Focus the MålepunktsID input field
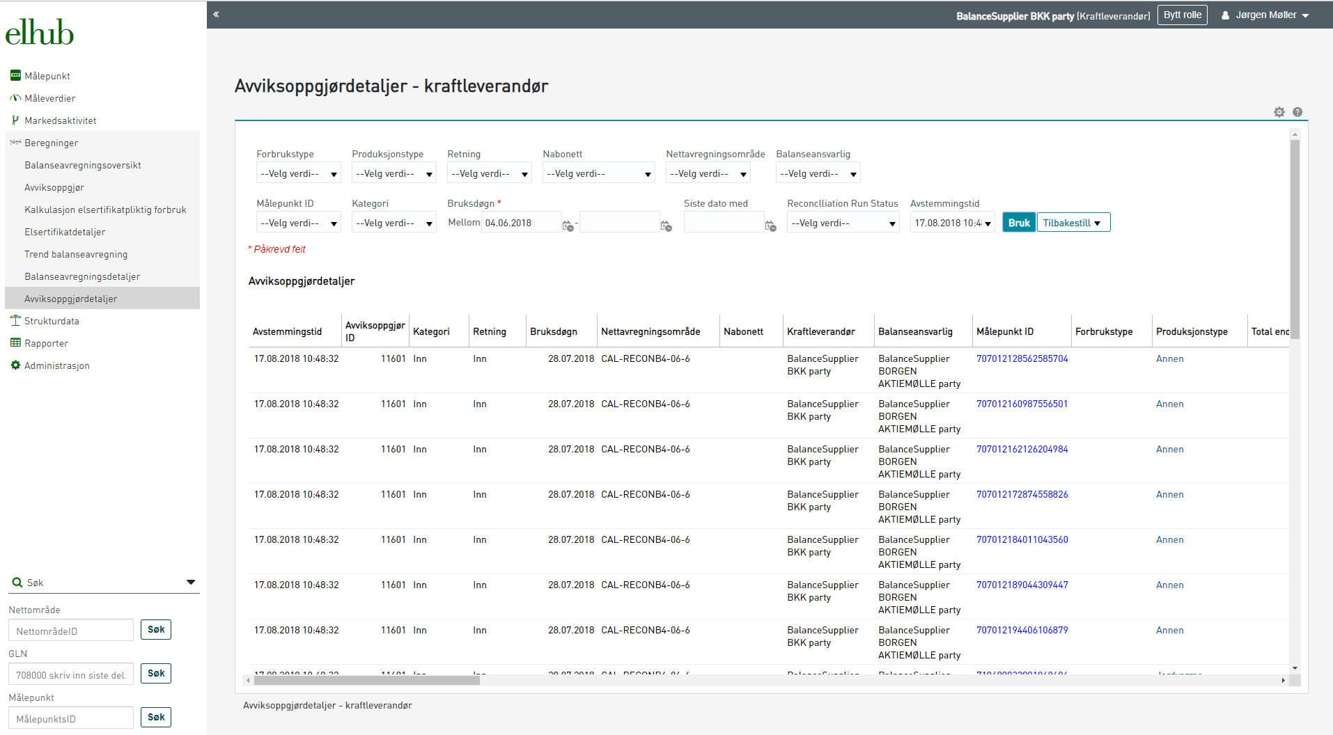The height and width of the screenshot is (735, 1333). tap(71, 718)
